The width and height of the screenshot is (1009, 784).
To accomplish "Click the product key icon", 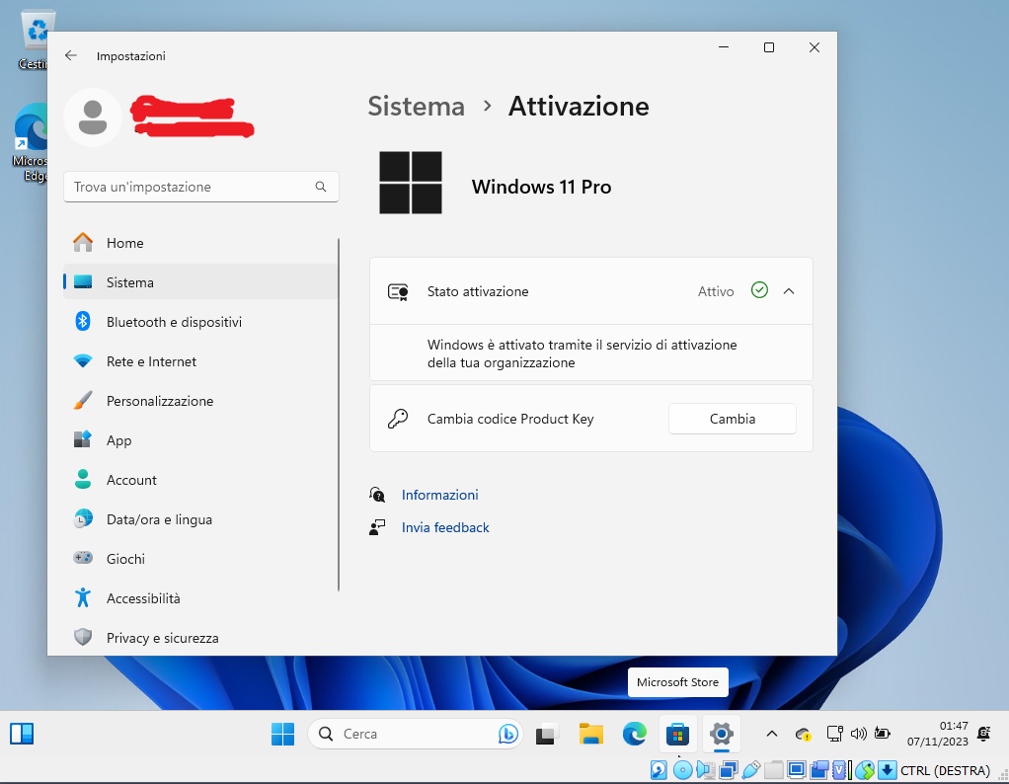I will pos(398,419).
